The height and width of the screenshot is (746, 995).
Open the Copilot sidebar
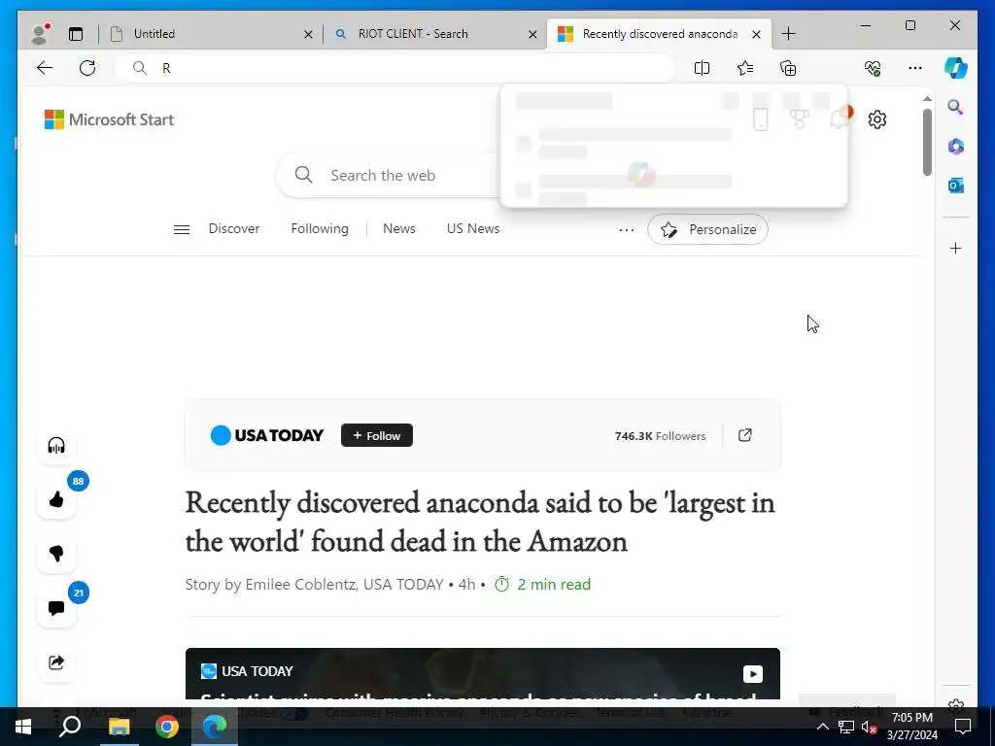point(956,68)
